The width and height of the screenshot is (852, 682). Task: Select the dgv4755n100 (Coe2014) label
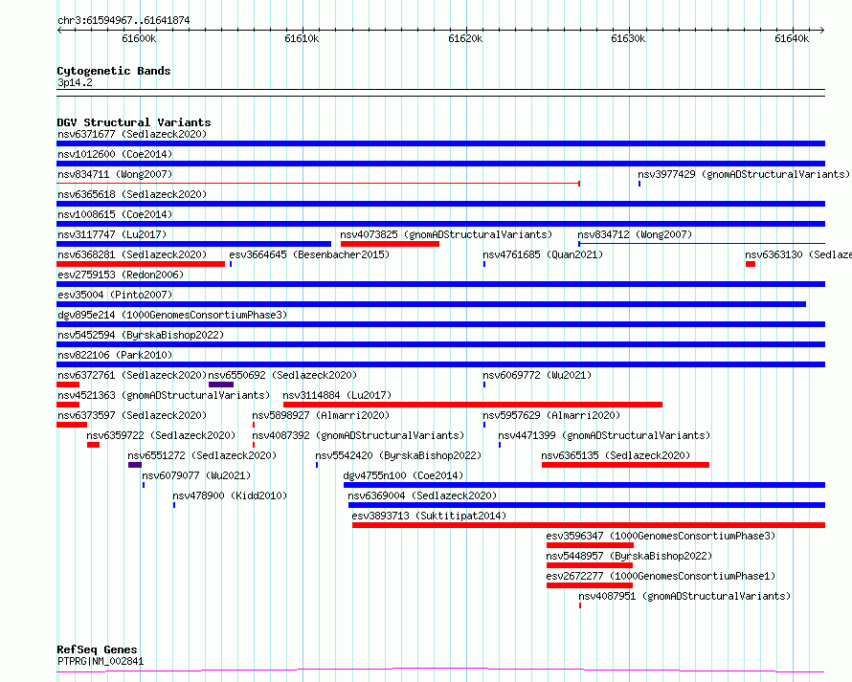[x=403, y=475]
